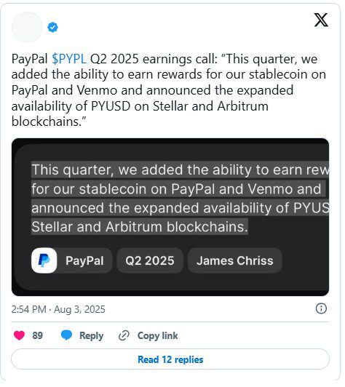
Task: Open the embedded quote image
Action: click(x=170, y=218)
